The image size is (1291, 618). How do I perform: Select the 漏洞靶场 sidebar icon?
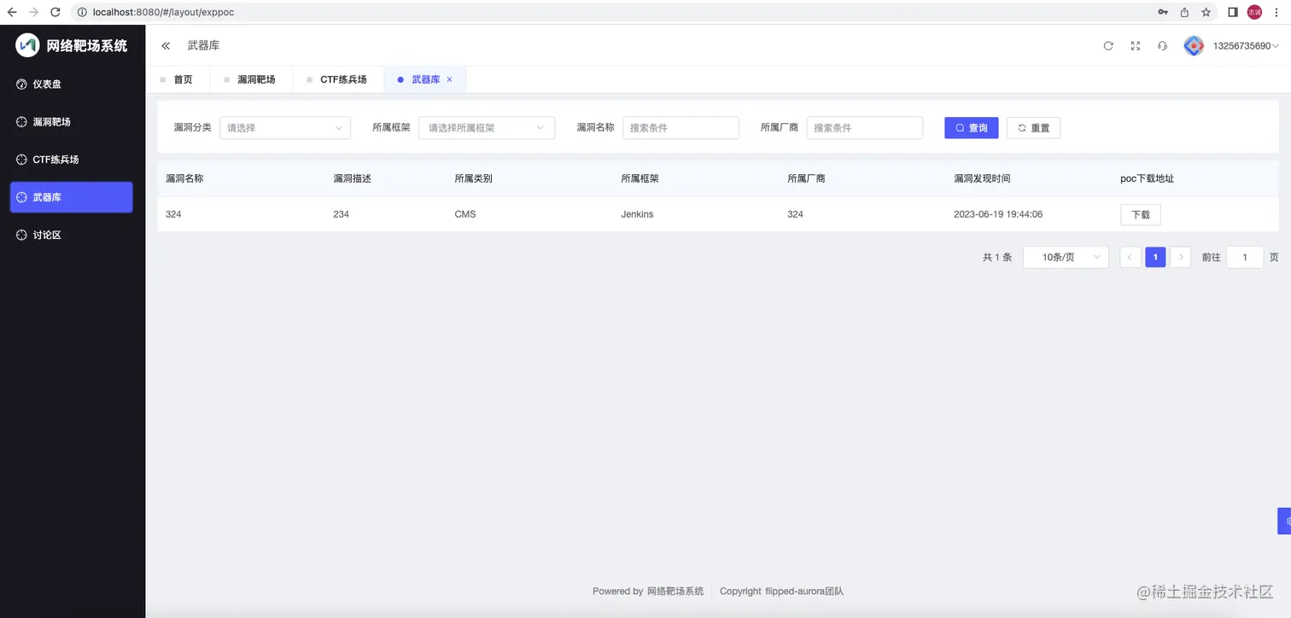pyautogui.click(x=20, y=121)
